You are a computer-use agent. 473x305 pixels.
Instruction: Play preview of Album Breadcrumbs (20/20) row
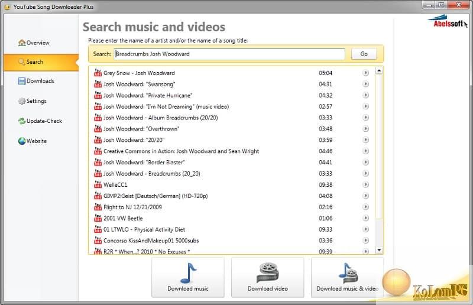(365, 118)
